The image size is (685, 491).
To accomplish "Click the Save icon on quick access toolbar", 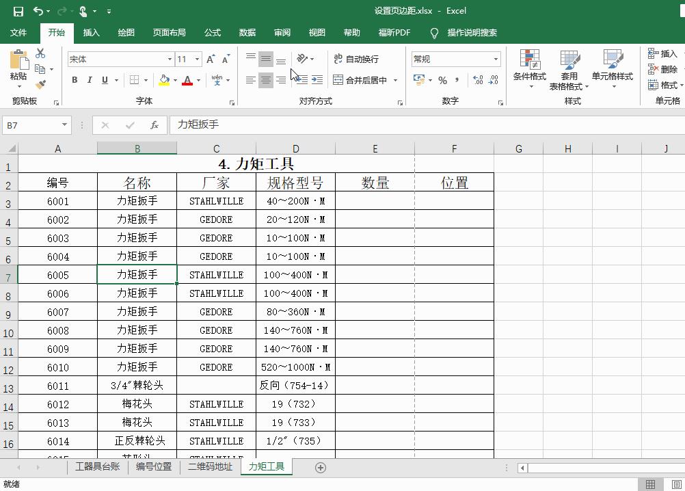I will (x=18, y=11).
